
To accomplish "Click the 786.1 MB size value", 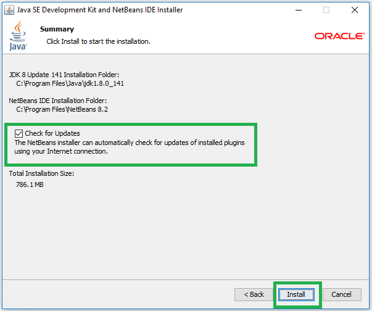I will [30, 185].
